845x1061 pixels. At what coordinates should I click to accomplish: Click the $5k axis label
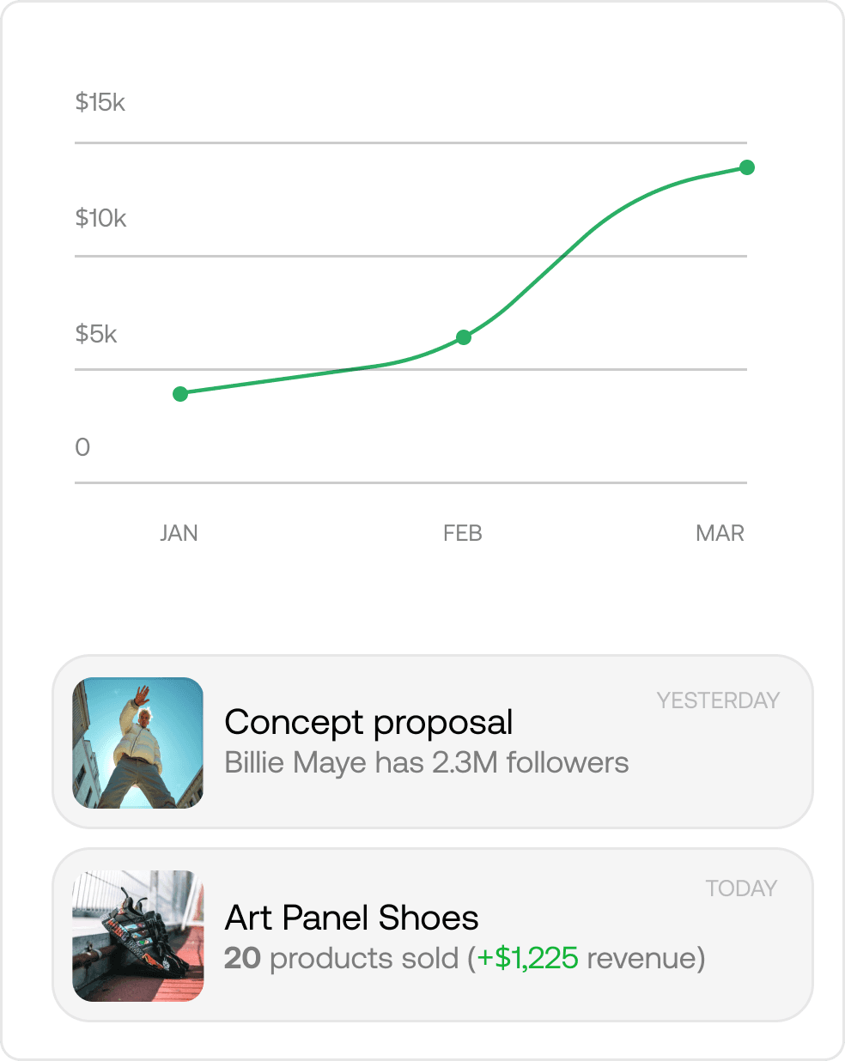(96, 334)
